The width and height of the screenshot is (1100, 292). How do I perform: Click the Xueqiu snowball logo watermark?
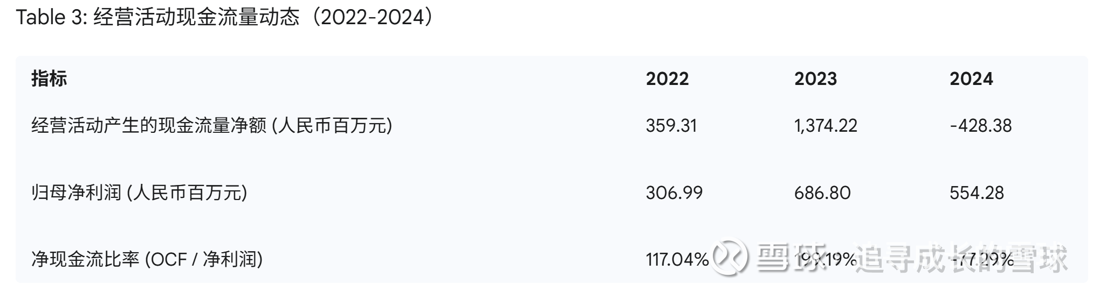coord(730,258)
